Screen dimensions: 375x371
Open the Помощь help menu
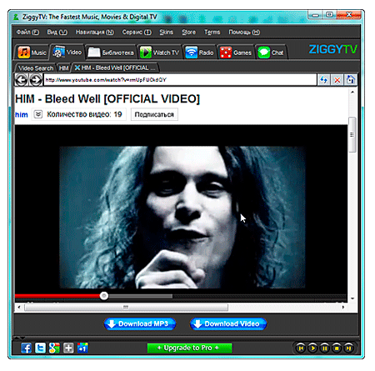[244, 33]
